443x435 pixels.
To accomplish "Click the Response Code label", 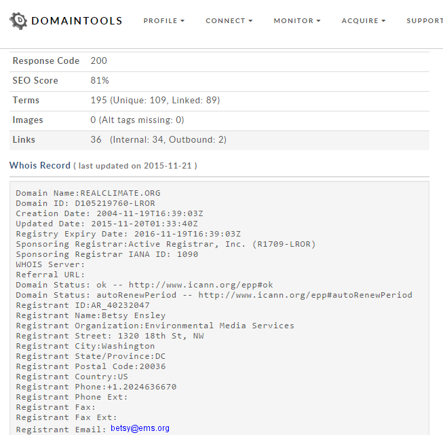I will 45,61.
